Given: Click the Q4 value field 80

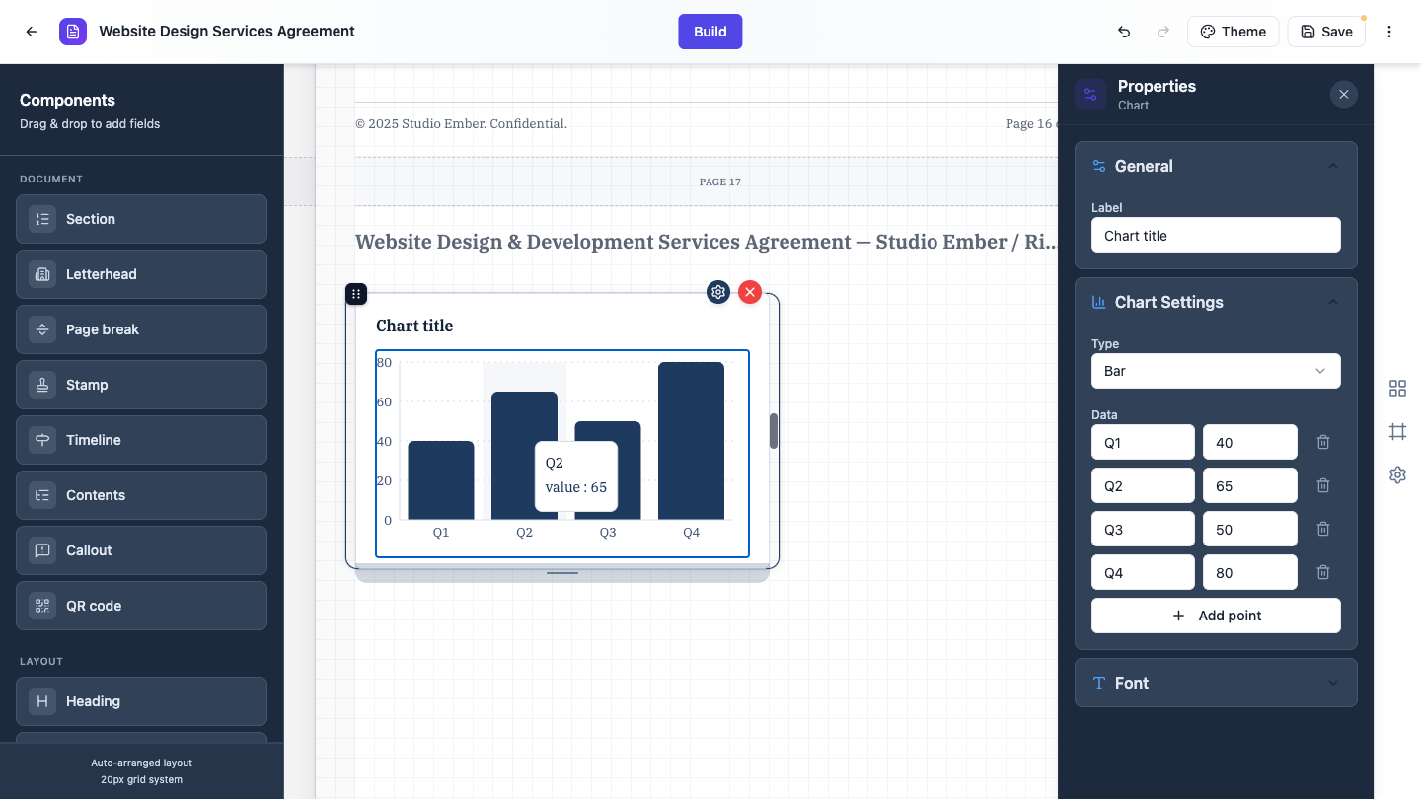Looking at the screenshot, I should (x=1249, y=572).
